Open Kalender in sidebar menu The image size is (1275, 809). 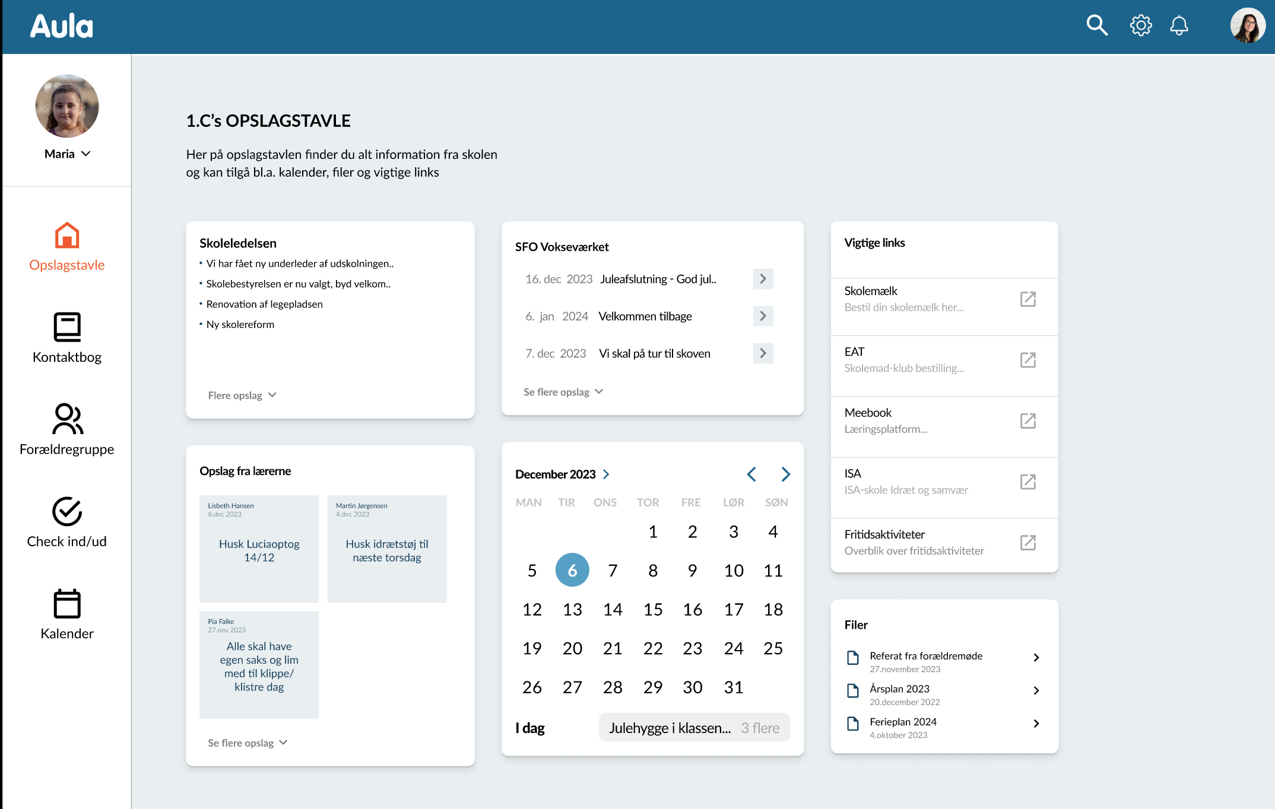(x=67, y=614)
